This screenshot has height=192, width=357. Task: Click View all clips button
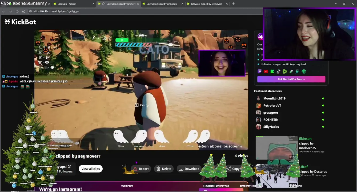91,169
